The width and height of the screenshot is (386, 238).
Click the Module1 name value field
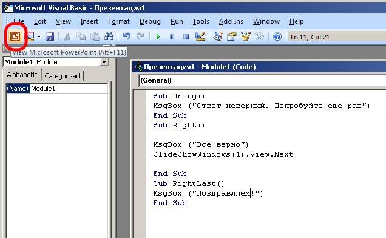pyautogui.click(x=69, y=89)
